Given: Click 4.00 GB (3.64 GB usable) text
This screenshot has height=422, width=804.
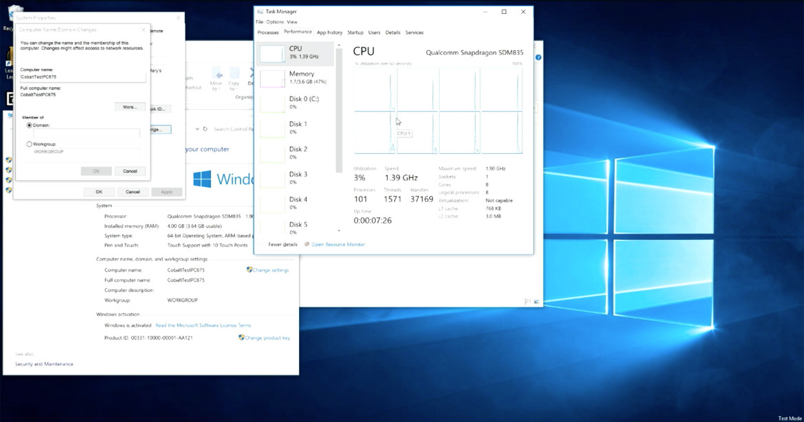Looking at the screenshot, I should pyautogui.click(x=194, y=225).
